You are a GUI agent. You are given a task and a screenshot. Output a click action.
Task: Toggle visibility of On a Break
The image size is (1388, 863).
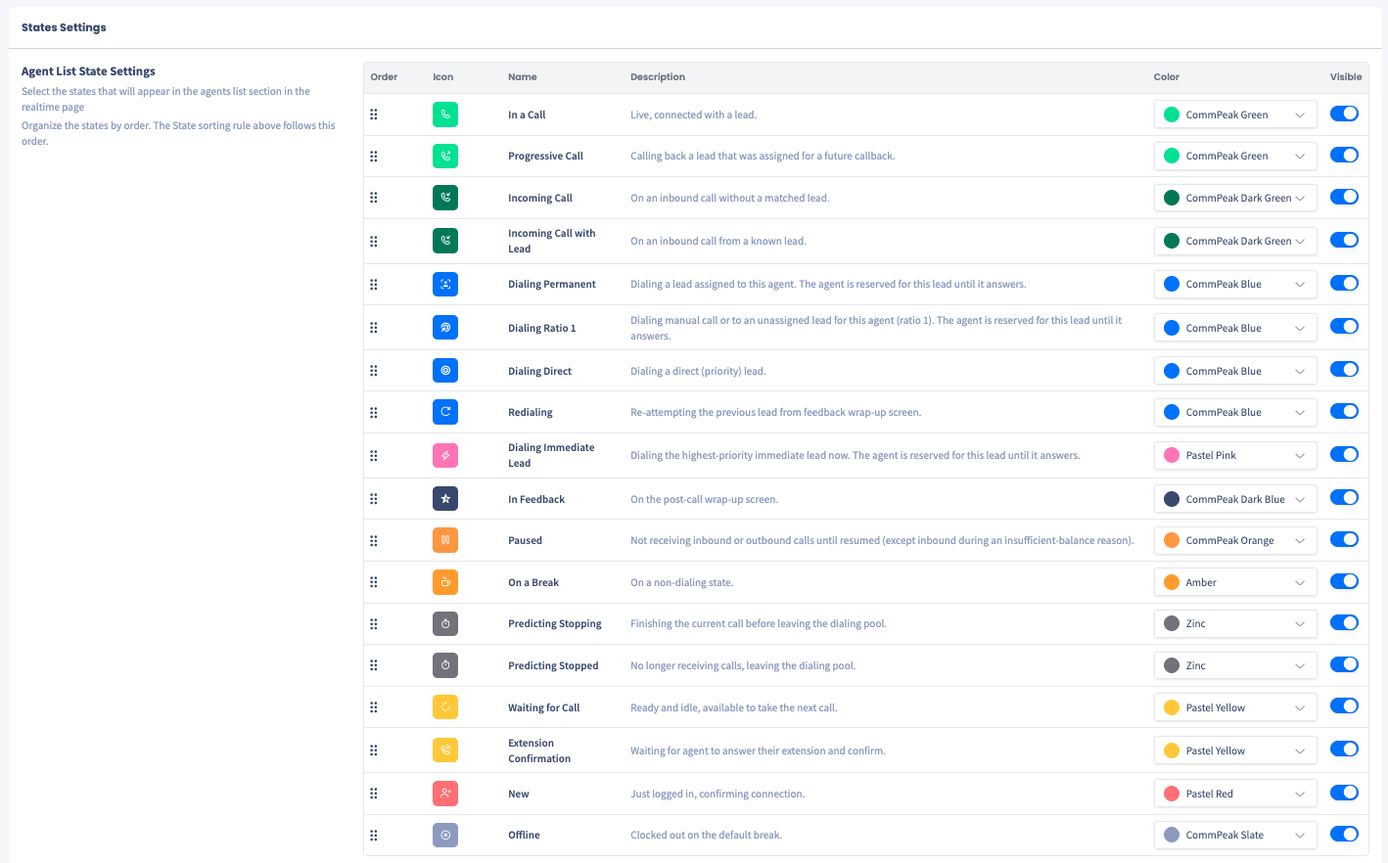coord(1344,581)
